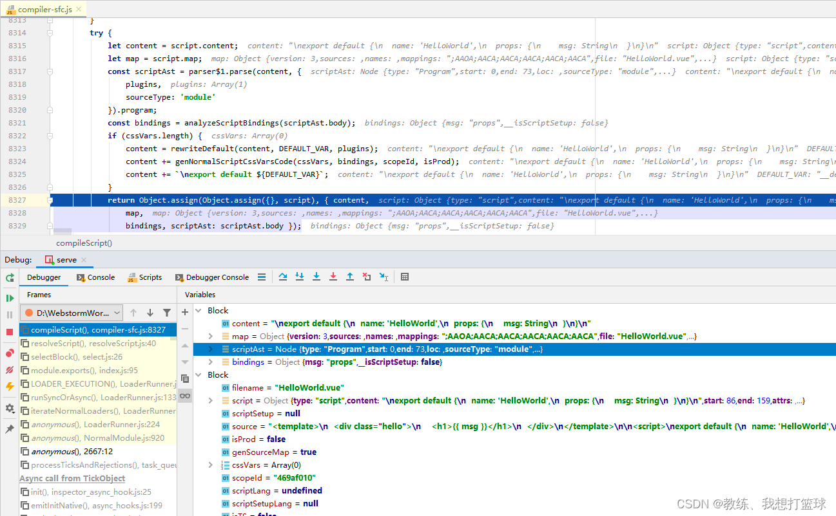This screenshot has width=836, height=516.
Task: Select processTicksAndRejections() frame
Action: coord(98,465)
